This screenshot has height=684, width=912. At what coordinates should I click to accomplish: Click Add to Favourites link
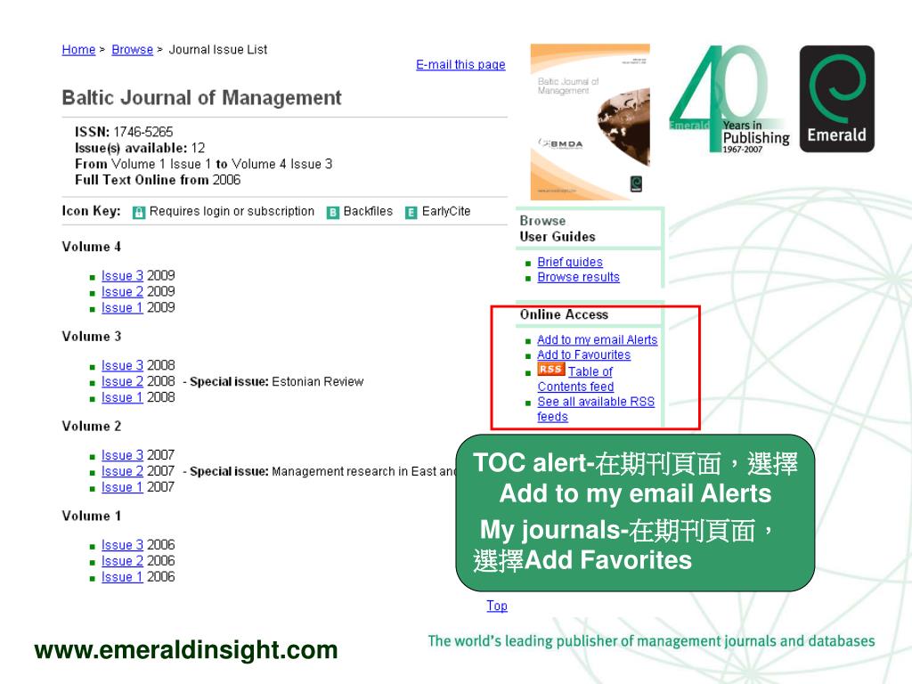pos(583,354)
